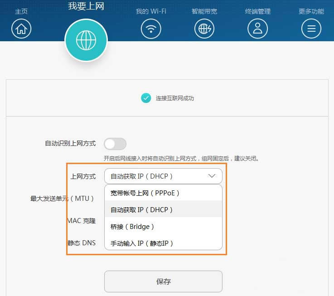Screen dimensions: 334x296
Task: Click the home icon under 主页
Action: tap(21, 29)
